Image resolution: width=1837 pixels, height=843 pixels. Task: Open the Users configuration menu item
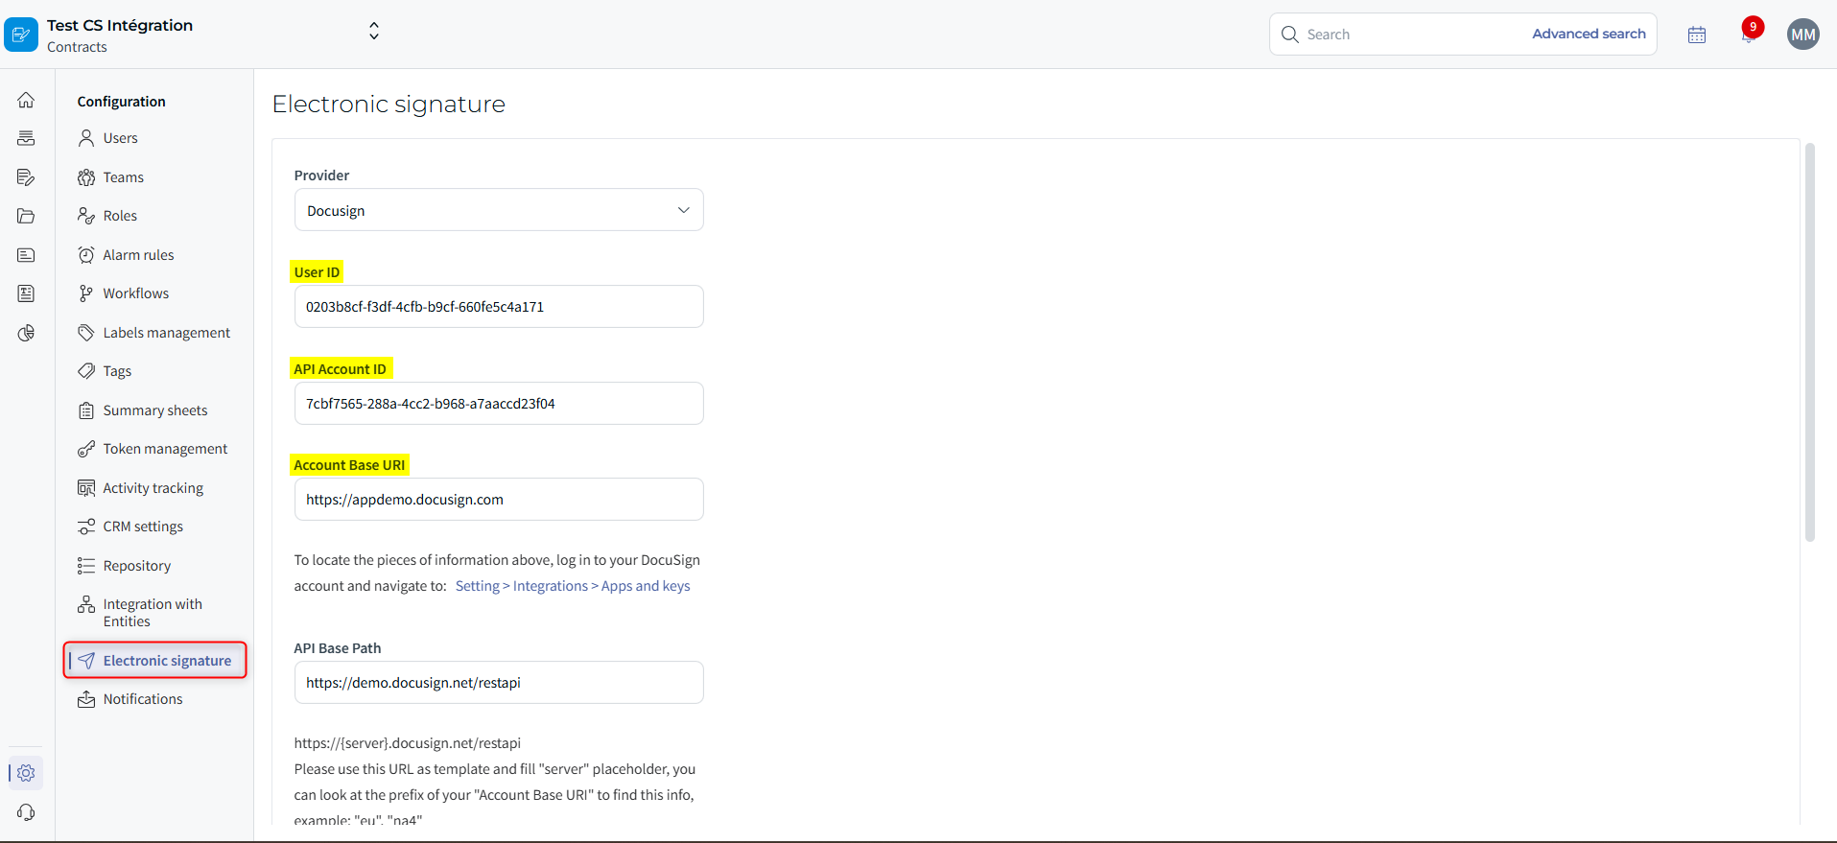click(x=120, y=138)
